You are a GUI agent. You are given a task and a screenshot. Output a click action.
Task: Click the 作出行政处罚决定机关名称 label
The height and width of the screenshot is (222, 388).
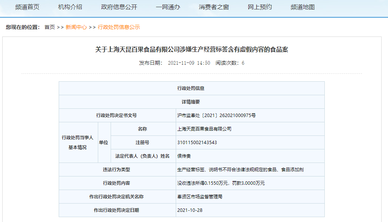(x=117, y=196)
